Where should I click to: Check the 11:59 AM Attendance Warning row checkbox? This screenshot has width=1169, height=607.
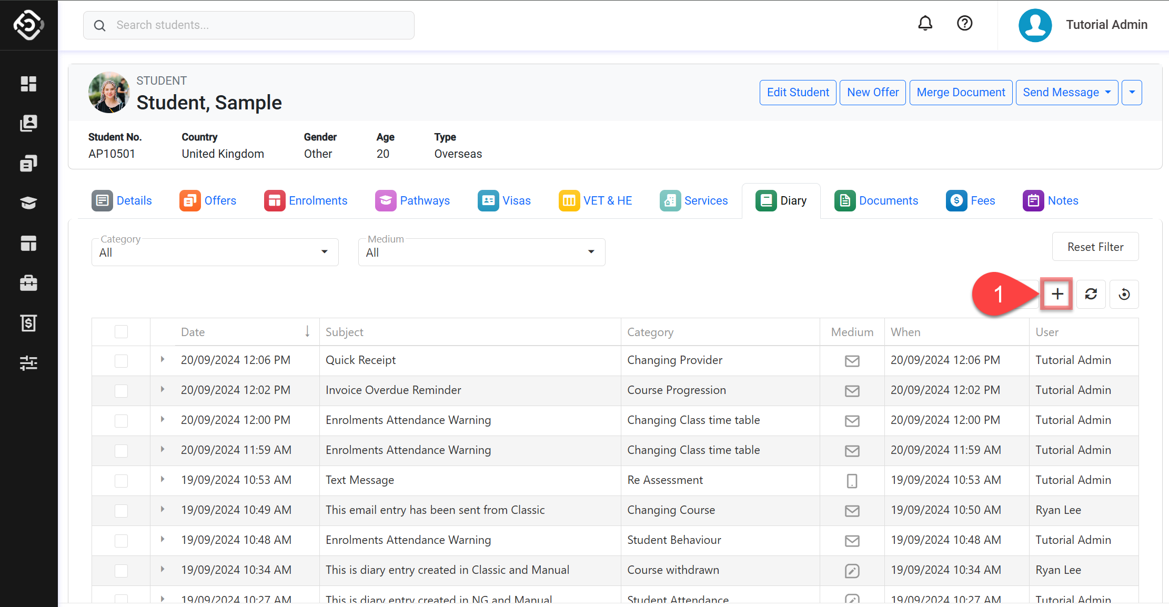coord(121,451)
